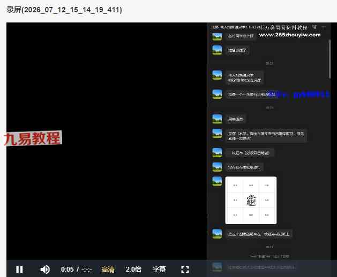The width and height of the screenshot is (337, 277).
Task: Click the topmost chat avatar icon
Action: coord(217,36)
